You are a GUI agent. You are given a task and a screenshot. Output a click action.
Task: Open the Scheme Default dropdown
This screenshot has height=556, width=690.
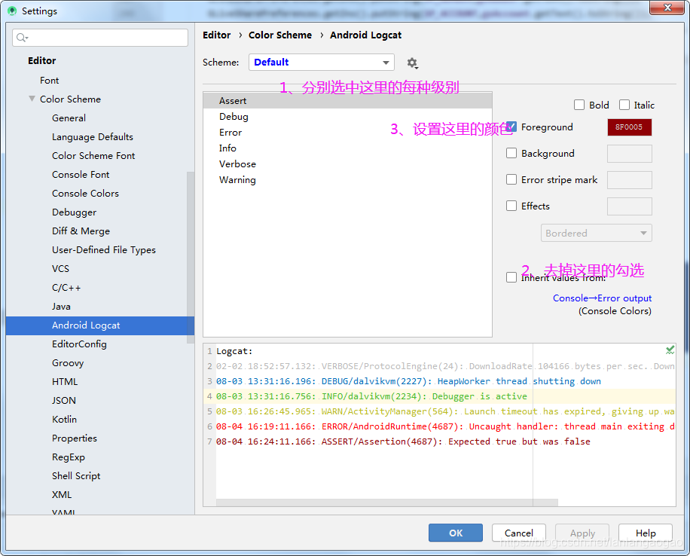point(321,62)
